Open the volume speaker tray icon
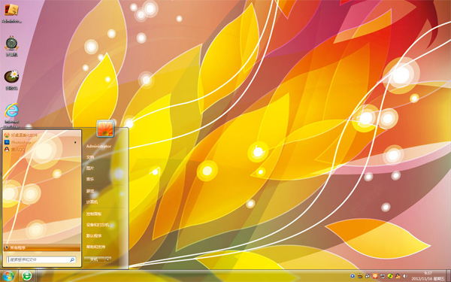The width and height of the screenshot is (451, 282). [x=405, y=276]
